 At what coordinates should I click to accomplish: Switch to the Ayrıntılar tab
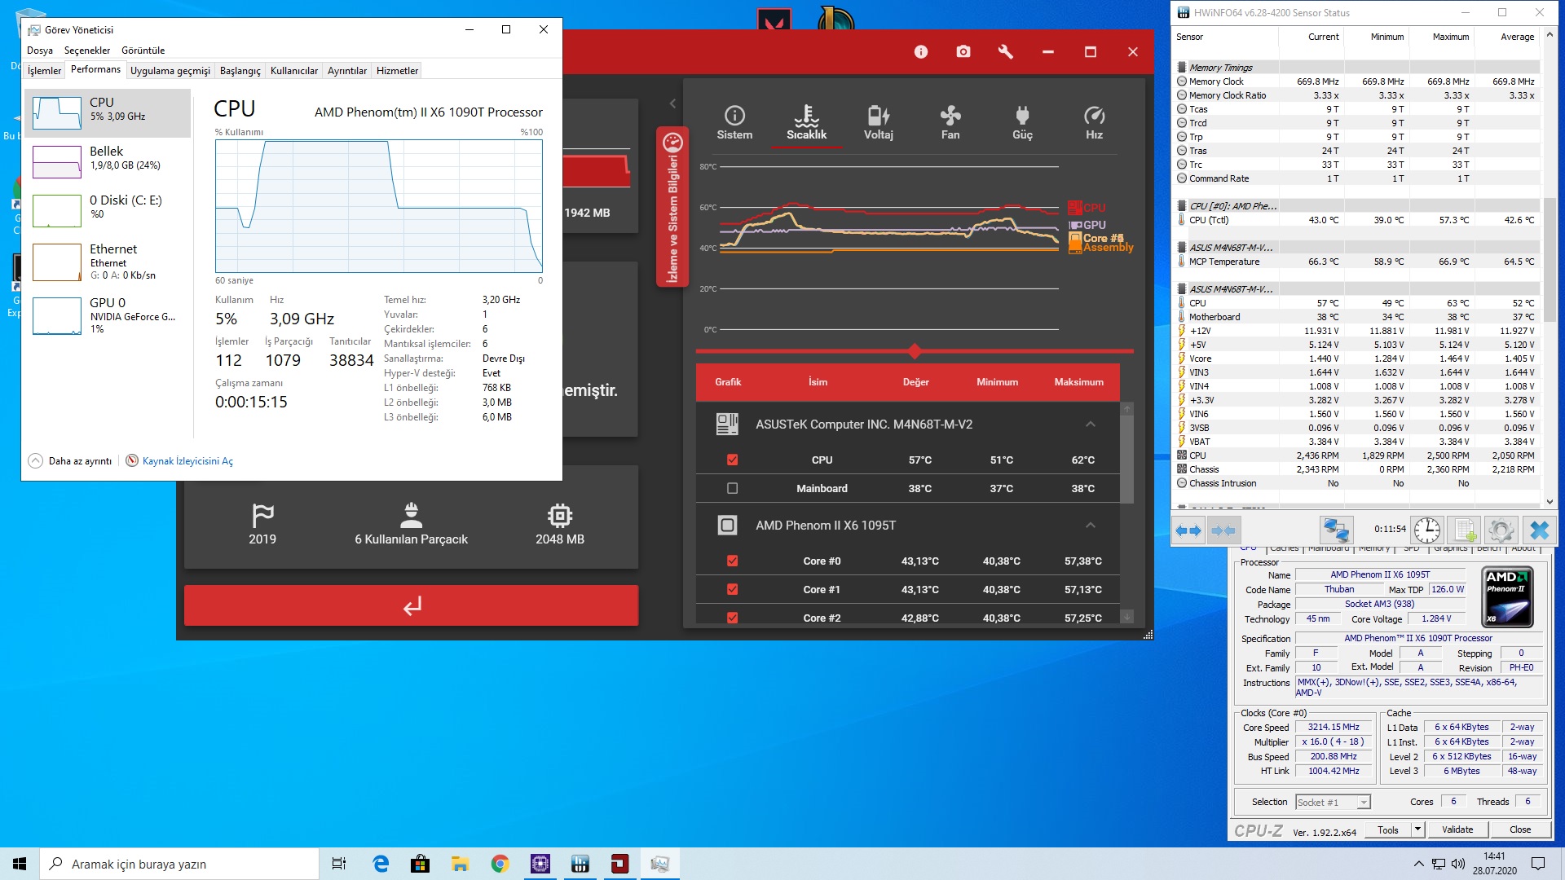[x=347, y=71]
